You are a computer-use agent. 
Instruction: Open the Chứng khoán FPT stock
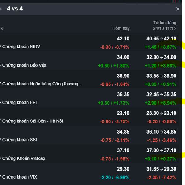[20, 102]
